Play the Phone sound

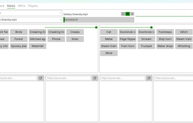point(56,39)
